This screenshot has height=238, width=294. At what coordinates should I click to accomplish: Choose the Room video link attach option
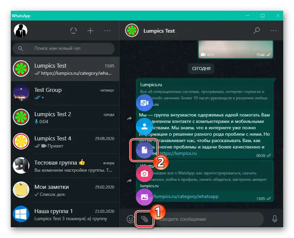144,103
